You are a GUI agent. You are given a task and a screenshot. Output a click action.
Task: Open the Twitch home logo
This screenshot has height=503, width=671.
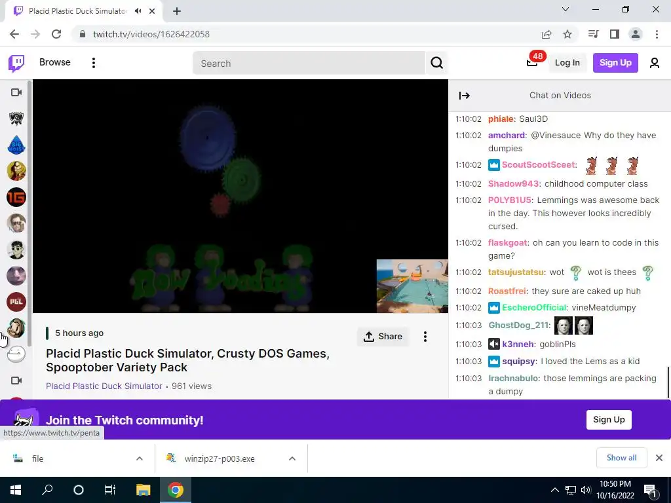click(x=16, y=64)
